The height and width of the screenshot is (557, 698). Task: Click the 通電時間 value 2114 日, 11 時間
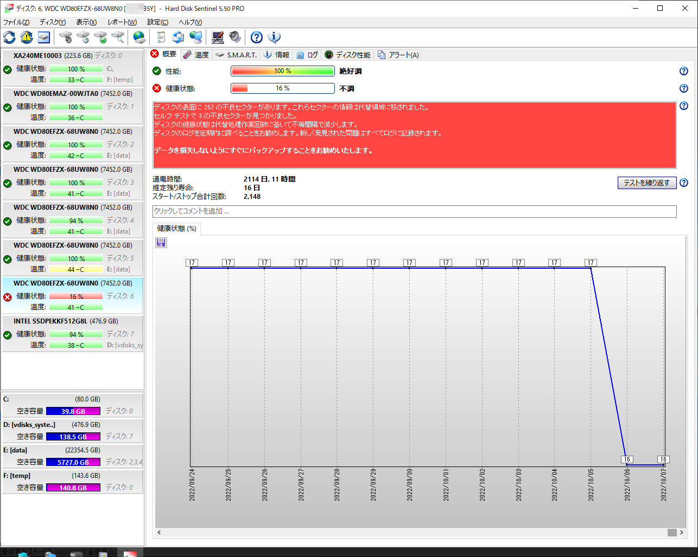(x=269, y=179)
